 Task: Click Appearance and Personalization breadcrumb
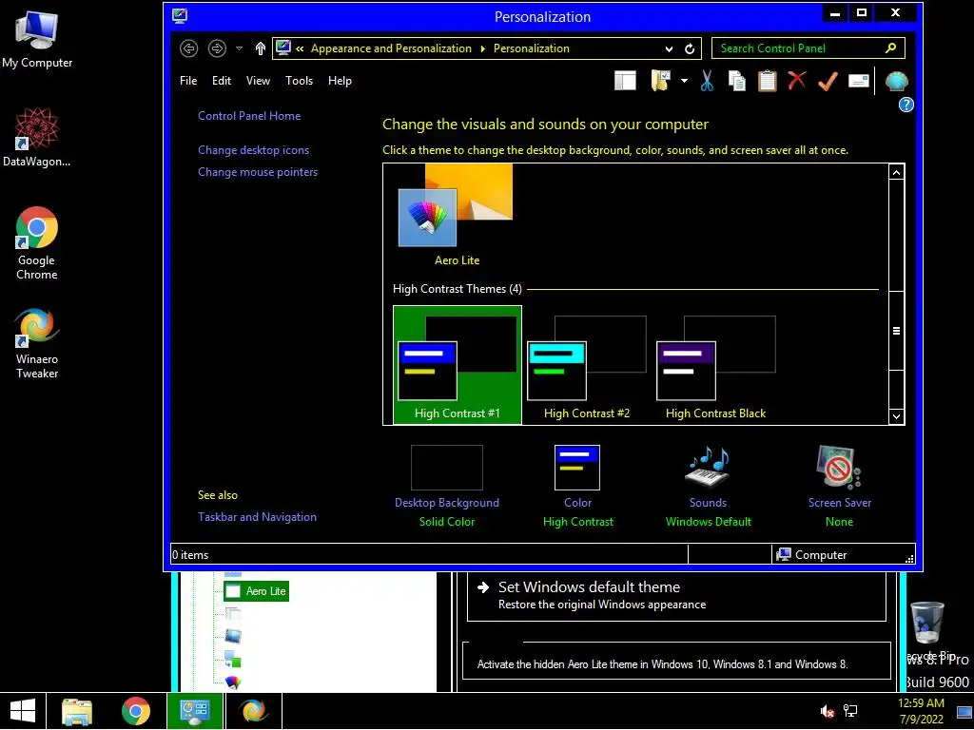(x=391, y=48)
